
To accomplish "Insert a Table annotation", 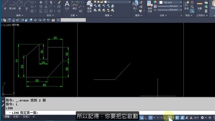I will tap(81, 11).
